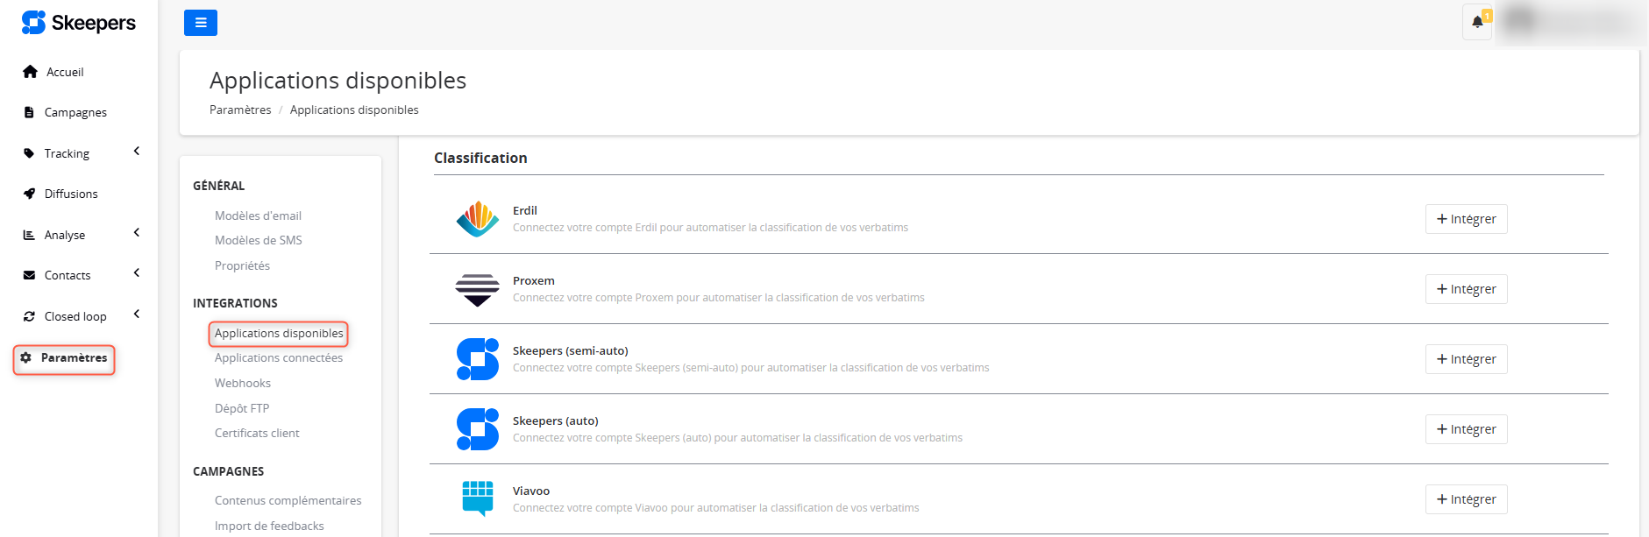The height and width of the screenshot is (537, 1649).
Task: Open the notifications bell
Action: pos(1477,22)
